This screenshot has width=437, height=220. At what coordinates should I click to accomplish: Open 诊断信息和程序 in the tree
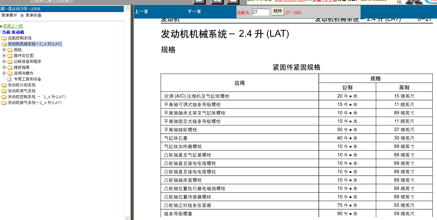click(27, 62)
